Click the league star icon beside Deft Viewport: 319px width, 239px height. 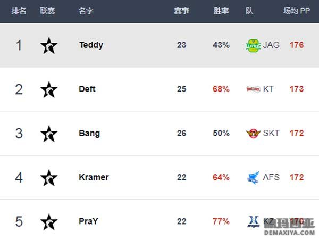49,89
